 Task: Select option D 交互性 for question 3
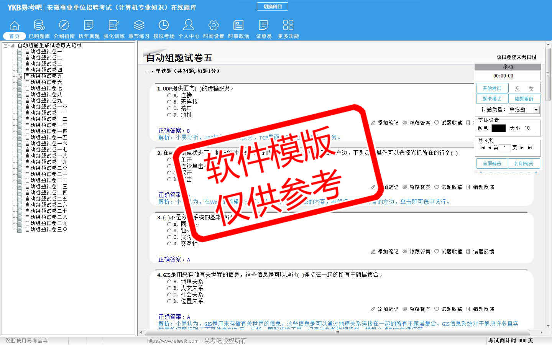point(169,244)
